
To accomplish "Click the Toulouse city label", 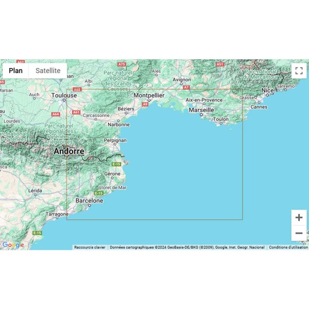I will pyautogui.click(x=64, y=95).
